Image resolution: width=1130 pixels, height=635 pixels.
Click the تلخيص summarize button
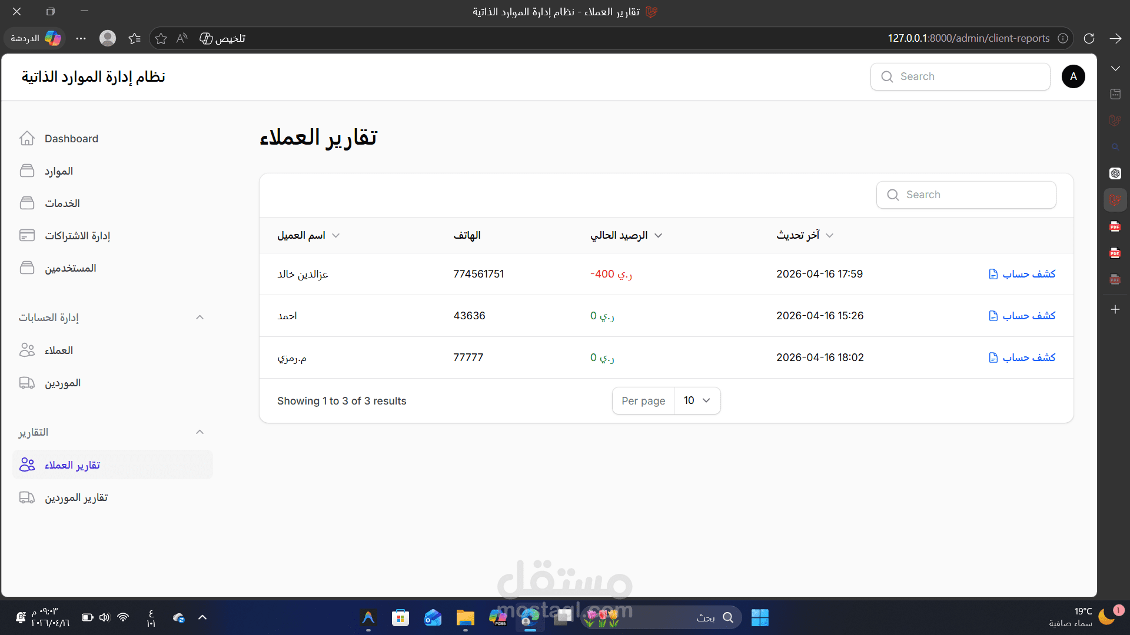(222, 38)
